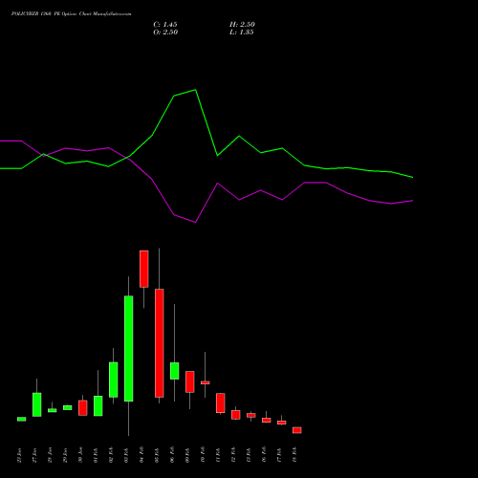478x478 pixels.
Task: Click the green indicator line at its peak
Action: (x=195, y=90)
